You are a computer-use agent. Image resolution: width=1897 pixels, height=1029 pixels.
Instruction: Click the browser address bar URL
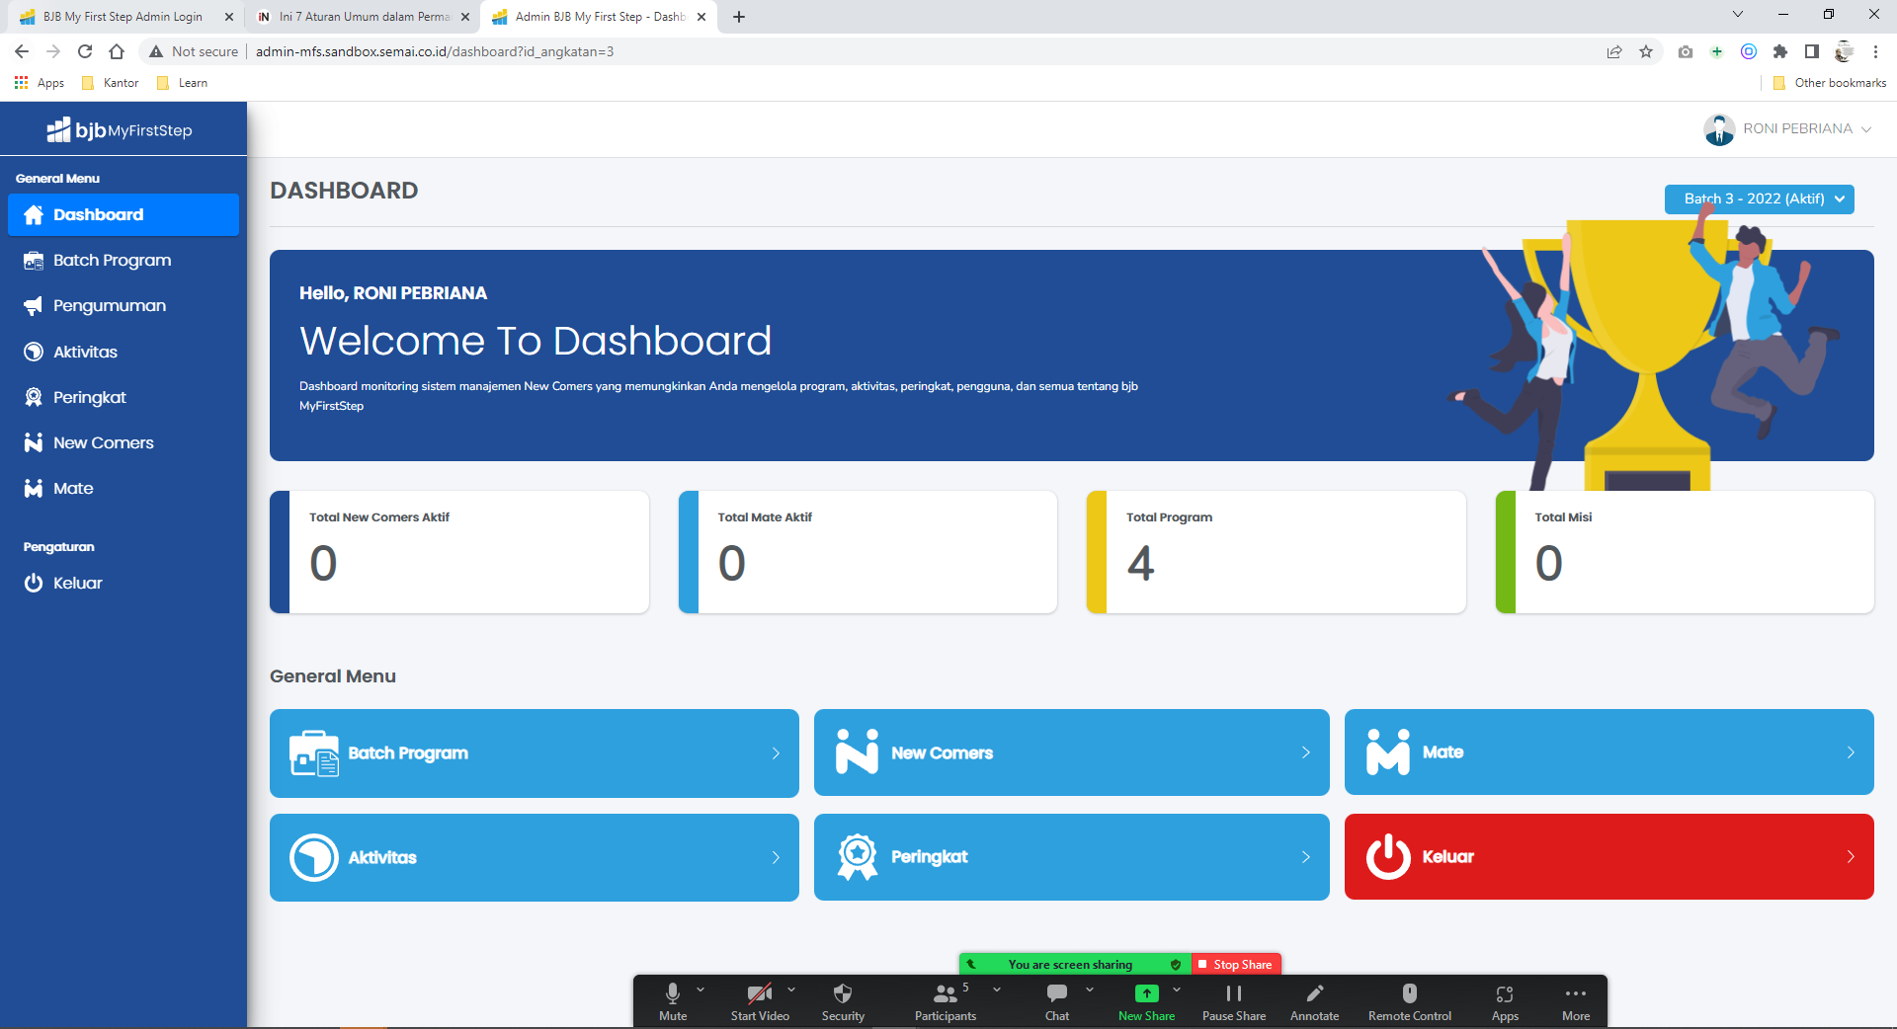coord(435,51)
